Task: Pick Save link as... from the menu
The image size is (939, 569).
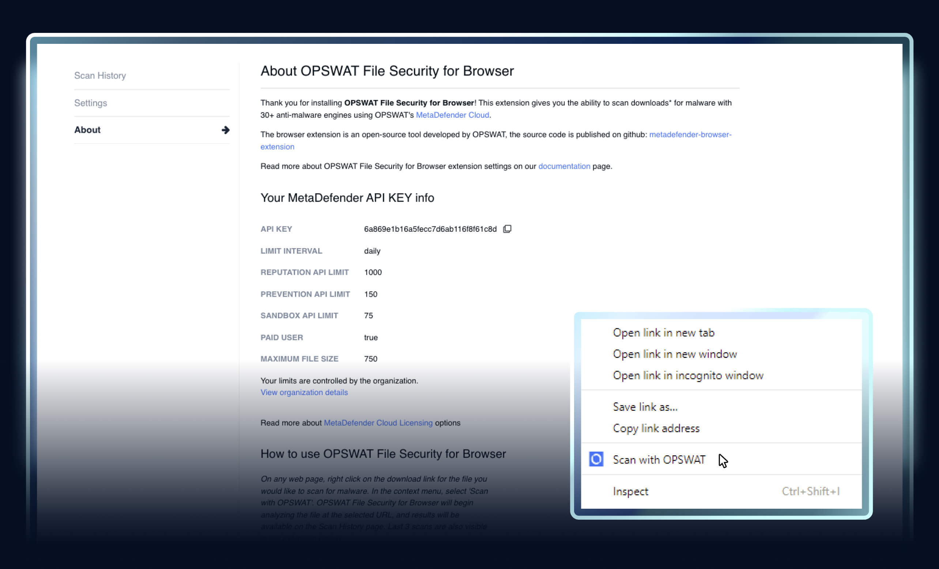Action: 645,407
